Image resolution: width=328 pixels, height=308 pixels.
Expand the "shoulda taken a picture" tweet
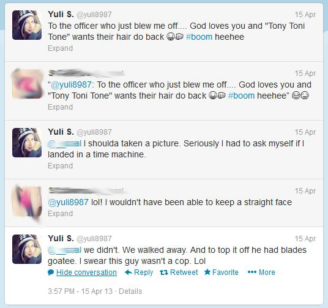pyautogui.click(x=60, y=166)
